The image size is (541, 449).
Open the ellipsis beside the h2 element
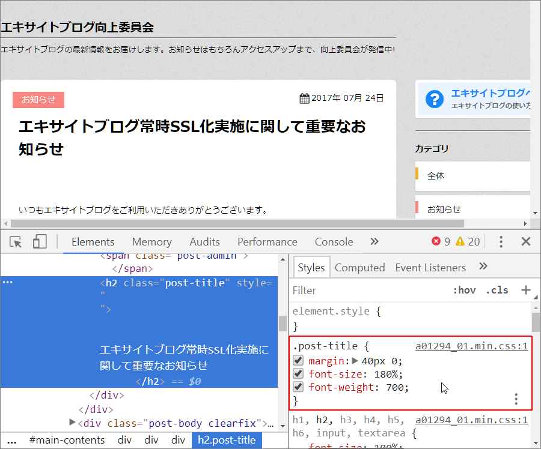pyautogui.click(x=8, y=282)
